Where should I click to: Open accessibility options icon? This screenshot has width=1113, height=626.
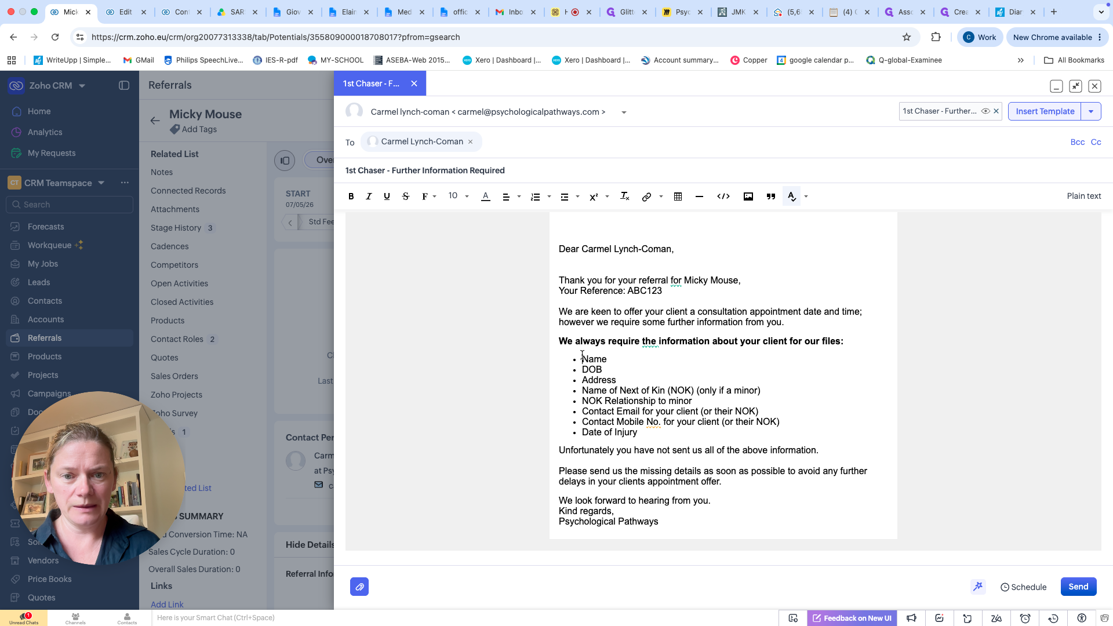point(1082,618)
